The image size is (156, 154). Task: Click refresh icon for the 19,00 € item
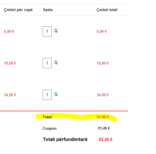coord(56,62)
